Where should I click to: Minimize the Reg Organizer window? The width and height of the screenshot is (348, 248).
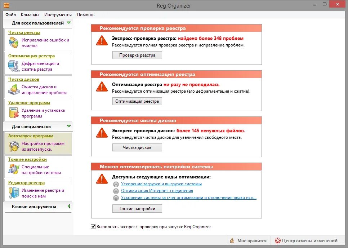coord(315,5)
